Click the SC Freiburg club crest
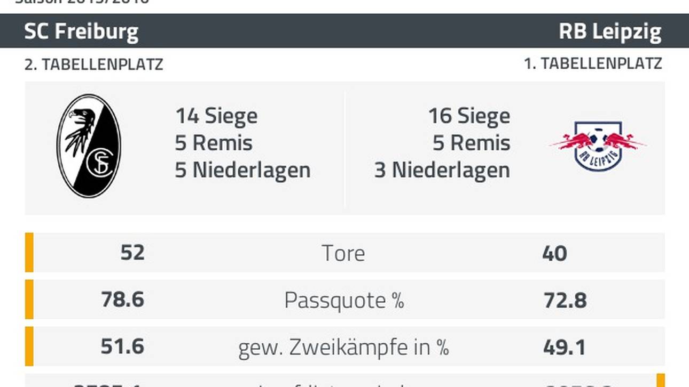This screenshot has height=387, width=689. [89, 146]
